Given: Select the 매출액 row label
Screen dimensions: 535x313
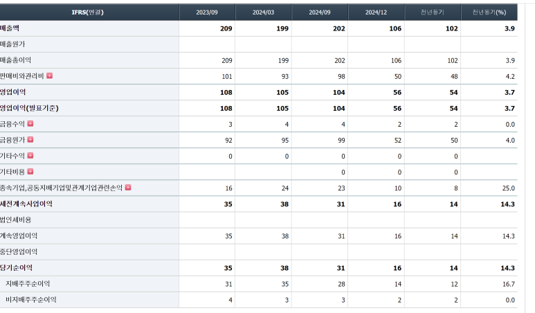Looking at the screenshot, I should click(10, 28).
